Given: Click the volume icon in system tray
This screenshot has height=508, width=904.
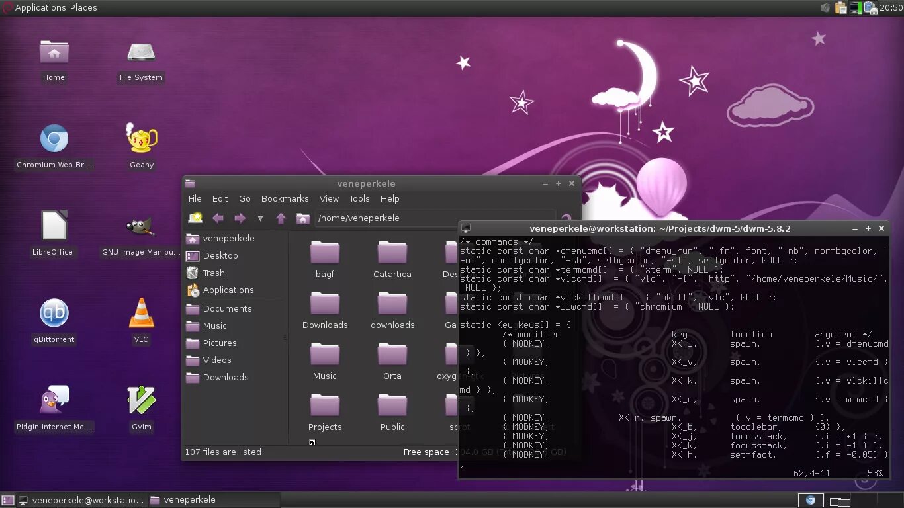Looking at the screenshot, I should pyautogui.click(x=825, y=8).
